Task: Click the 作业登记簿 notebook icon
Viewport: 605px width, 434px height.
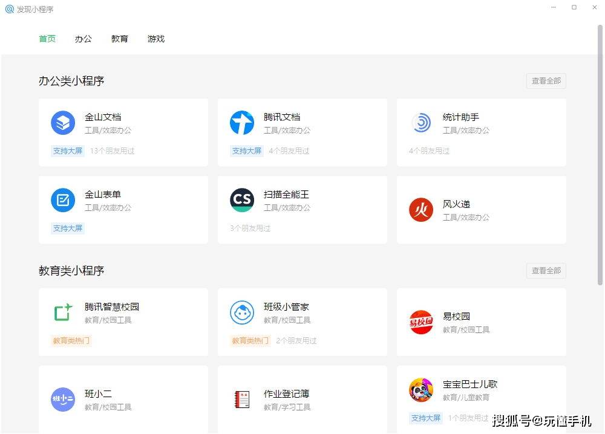Action: 241,400
